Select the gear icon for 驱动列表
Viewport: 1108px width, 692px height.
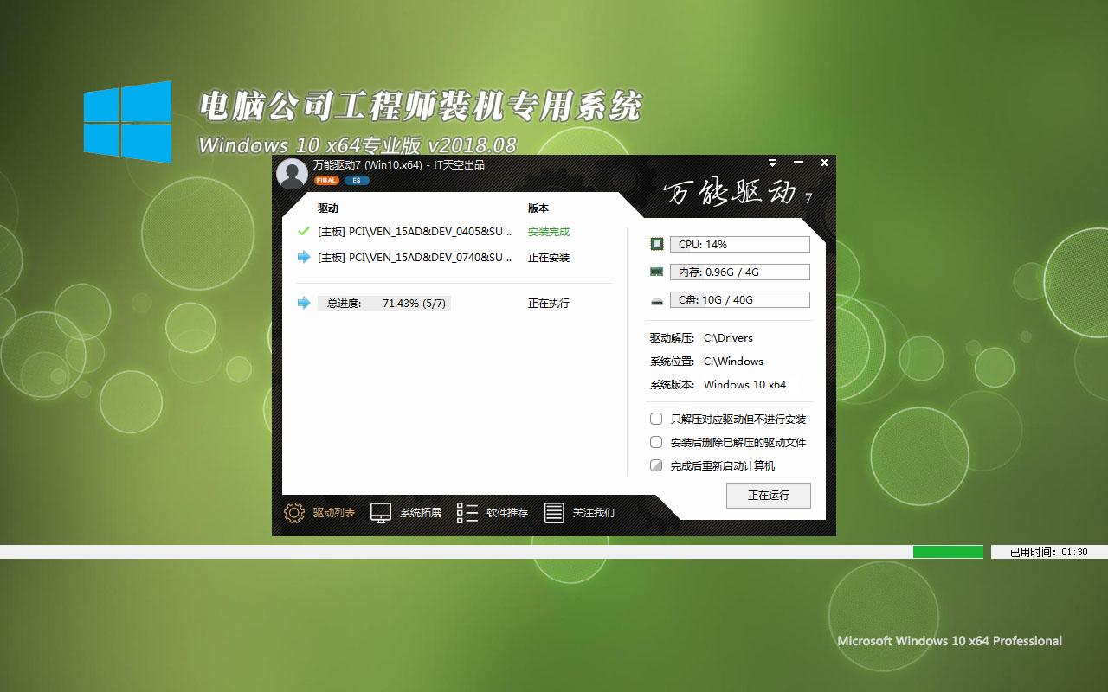click(x=292, y=512)
